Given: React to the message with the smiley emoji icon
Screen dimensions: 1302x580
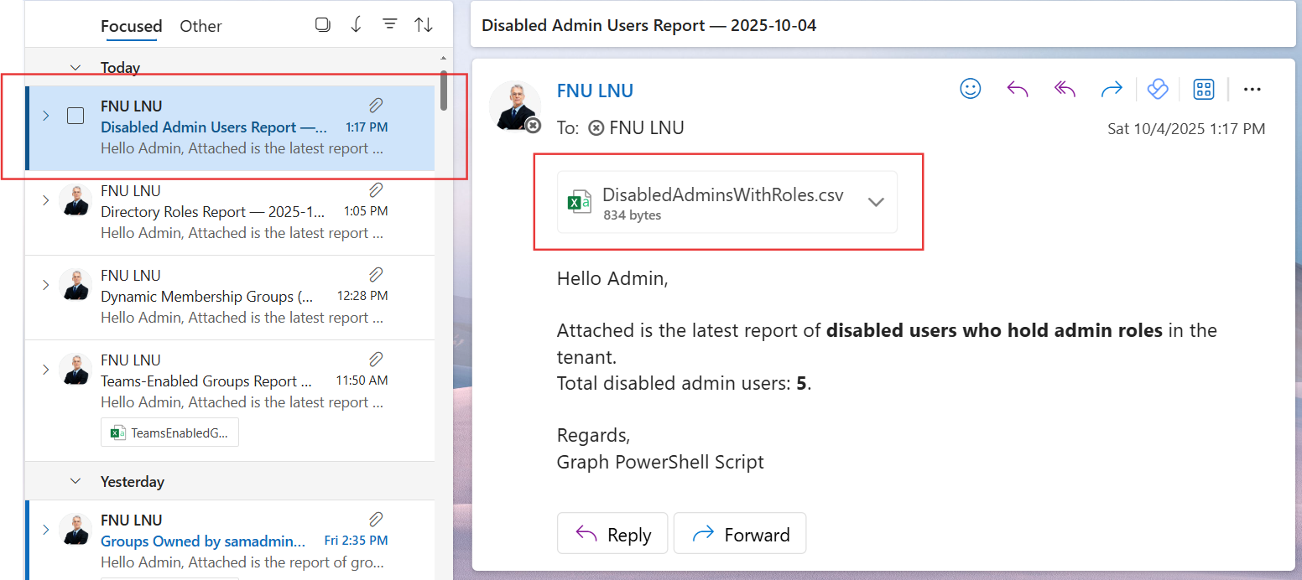Looking at the screenshot, I should click(971, 89).
